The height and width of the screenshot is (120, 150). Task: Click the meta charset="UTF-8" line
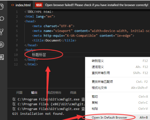53,26
